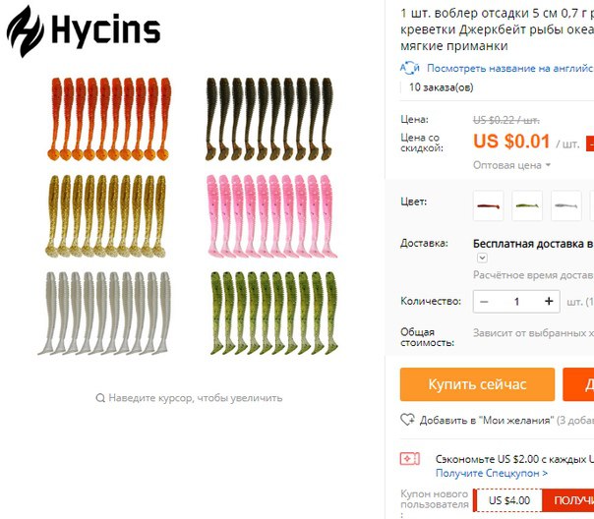Screen dimensions: 594x519
Task: Click the Добавить в Мои желания text
Action: 486,420
